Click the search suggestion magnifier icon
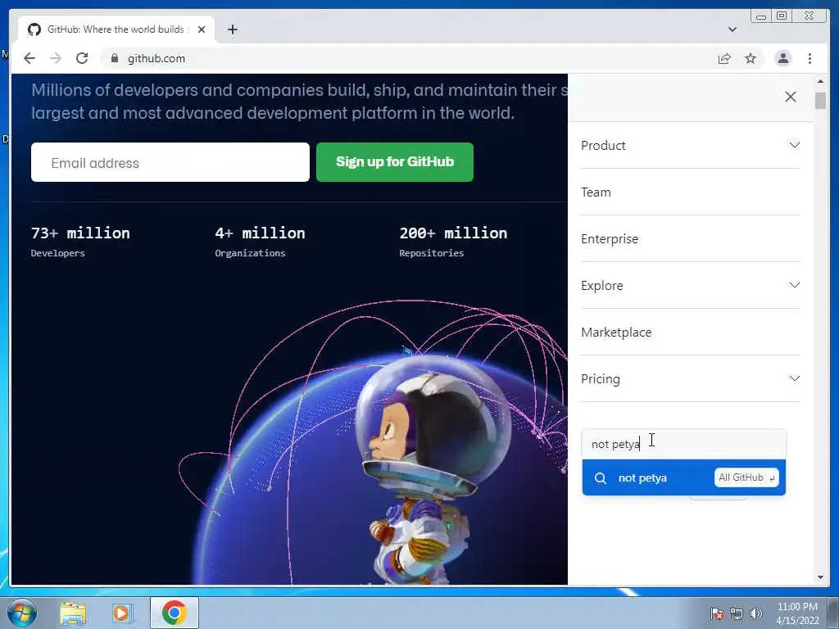839x629 pixels. point(601,478)
